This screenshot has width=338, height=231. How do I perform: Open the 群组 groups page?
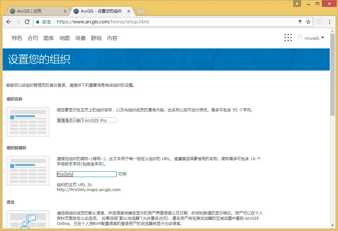click(96, 38)
